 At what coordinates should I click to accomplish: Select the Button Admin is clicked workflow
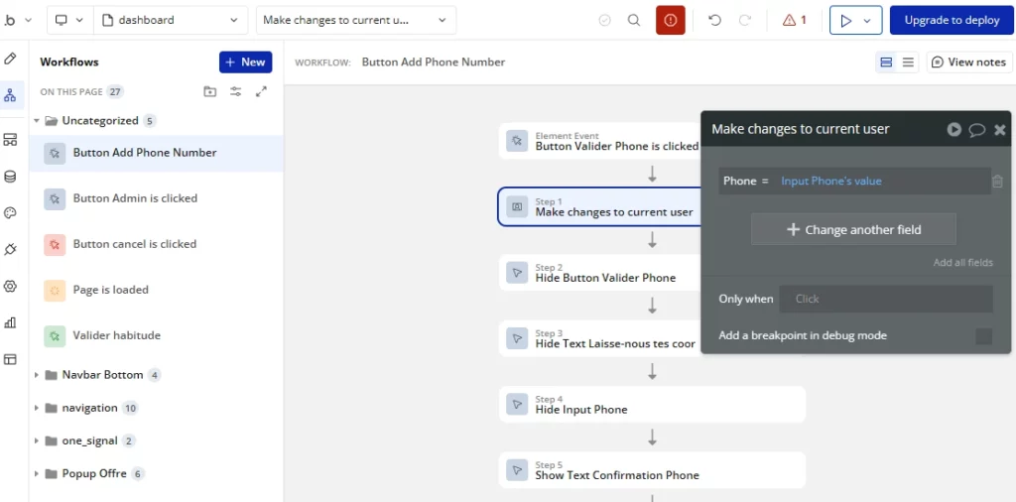point(135,198)
